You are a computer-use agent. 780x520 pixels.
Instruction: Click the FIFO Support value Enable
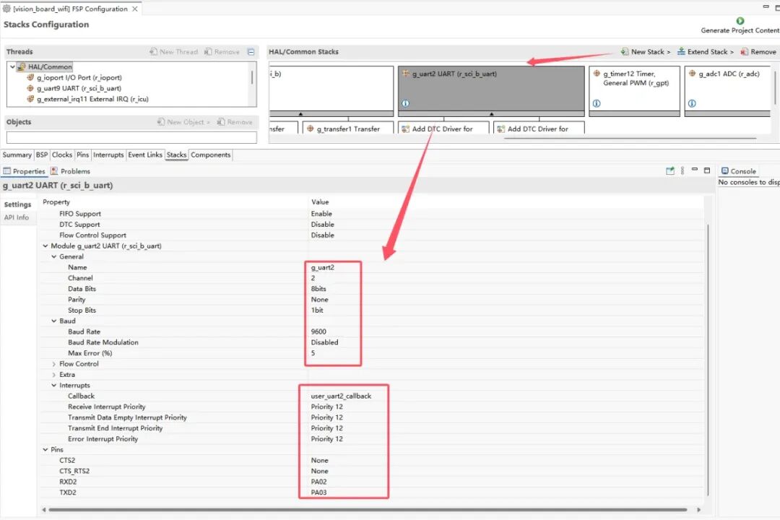coord(321,214)
